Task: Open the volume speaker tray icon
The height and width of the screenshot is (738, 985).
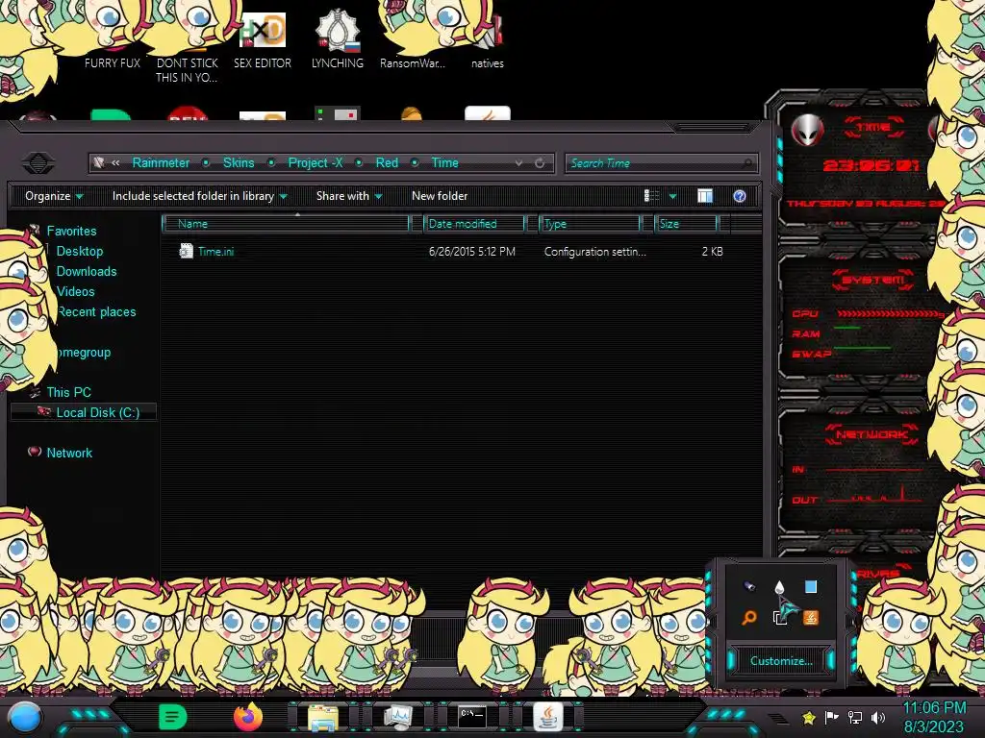Action: click(x=878, y=717)
